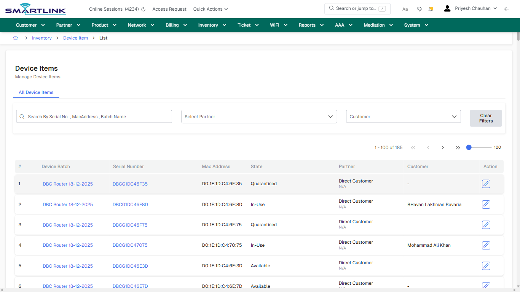Open the notifications bell
This screenshot has width=520, height=292.
click(431, 9)
